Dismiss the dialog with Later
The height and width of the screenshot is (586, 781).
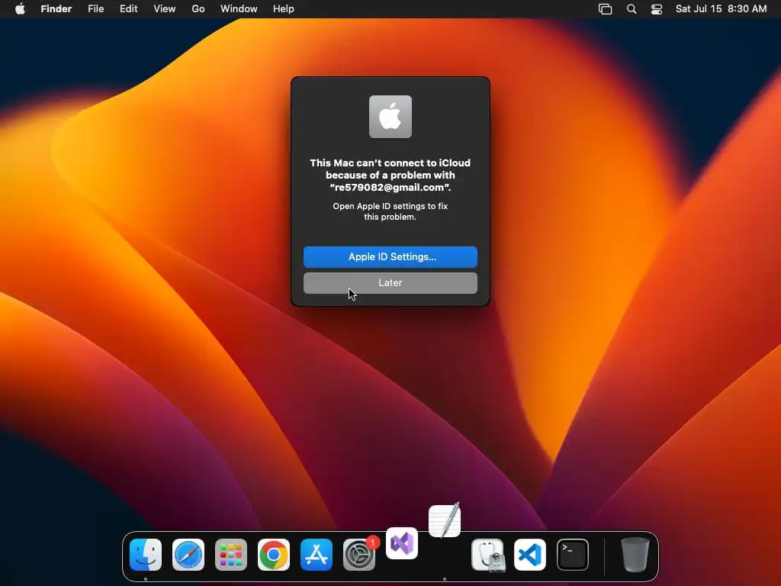390,282
